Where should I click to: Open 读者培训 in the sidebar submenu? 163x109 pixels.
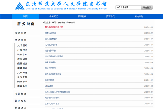coord(22,68)
